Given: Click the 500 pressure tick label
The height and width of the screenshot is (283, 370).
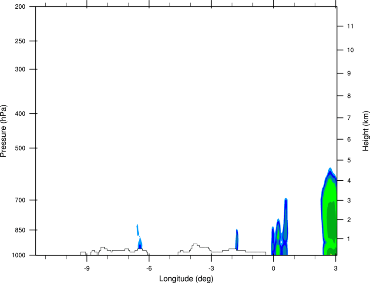Looking at the screenshot, I should click(20, 148).
